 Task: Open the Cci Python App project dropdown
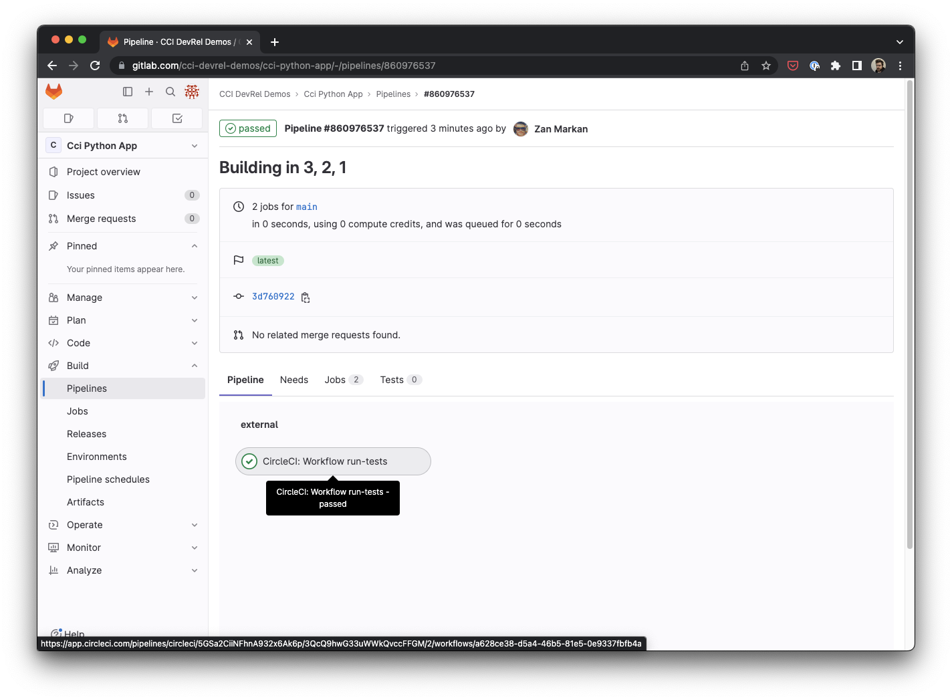123,146
